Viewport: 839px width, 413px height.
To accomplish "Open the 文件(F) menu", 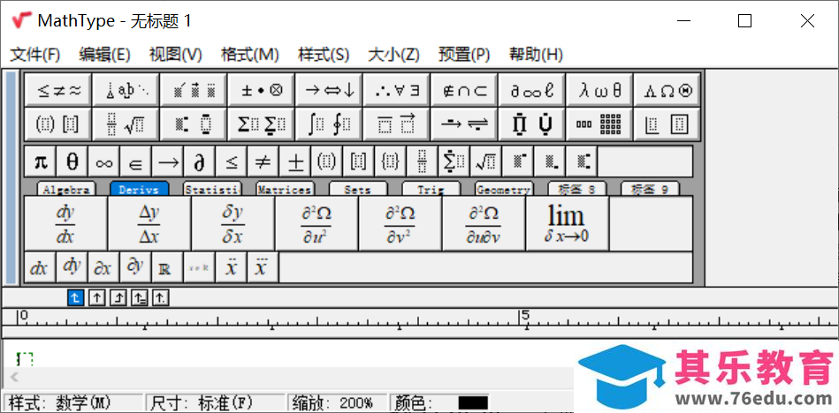I will (35, 55).
